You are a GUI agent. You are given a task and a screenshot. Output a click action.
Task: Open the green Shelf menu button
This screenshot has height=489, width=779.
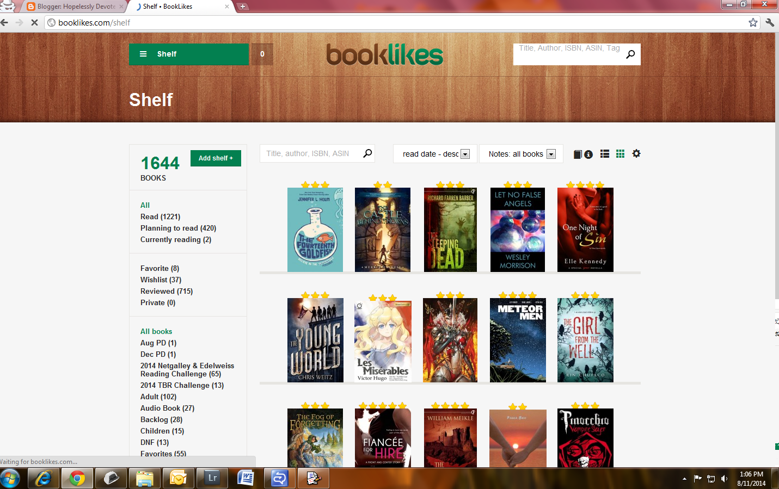point(189,54)
